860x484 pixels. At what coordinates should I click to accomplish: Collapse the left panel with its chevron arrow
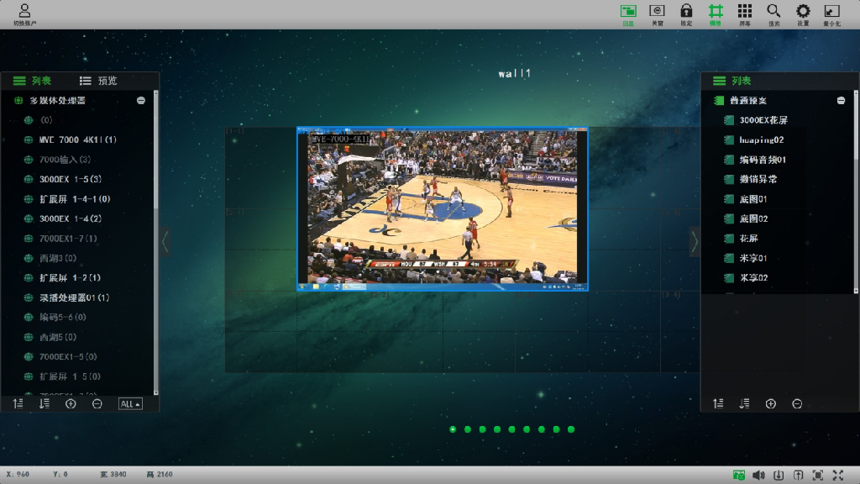coord(165,241)
